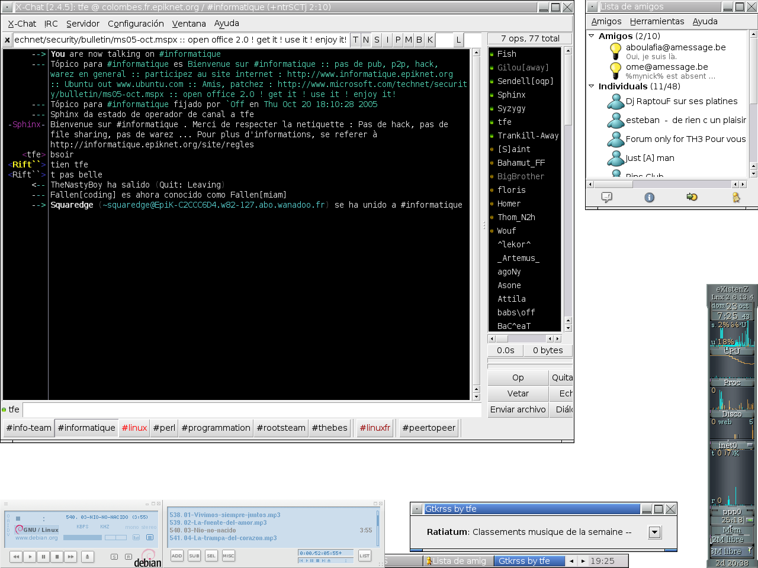This screenshot has width=758, height=568.
Task: Click the X-Chat user list scroll-up arrow
Action: [568, 51]
